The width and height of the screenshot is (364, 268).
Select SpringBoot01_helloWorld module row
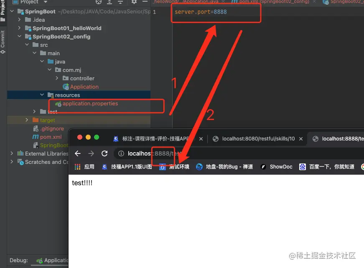pos(79,28)
